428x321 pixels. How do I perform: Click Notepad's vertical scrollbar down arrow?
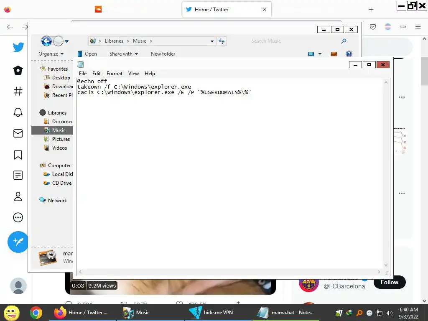coord(386,265)
